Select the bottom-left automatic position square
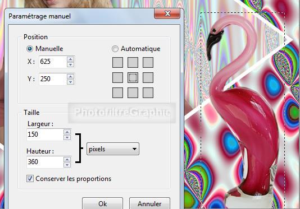The image size is (300, 209). [x=117, y=93]
